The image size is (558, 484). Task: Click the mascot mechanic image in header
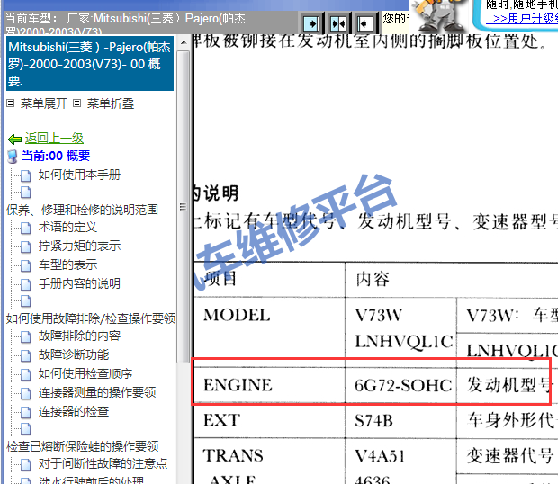[x=441, y=16]
